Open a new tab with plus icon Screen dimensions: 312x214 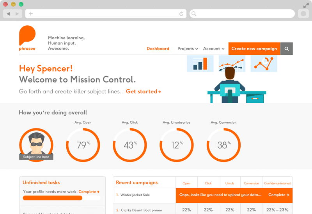(31, 14)
